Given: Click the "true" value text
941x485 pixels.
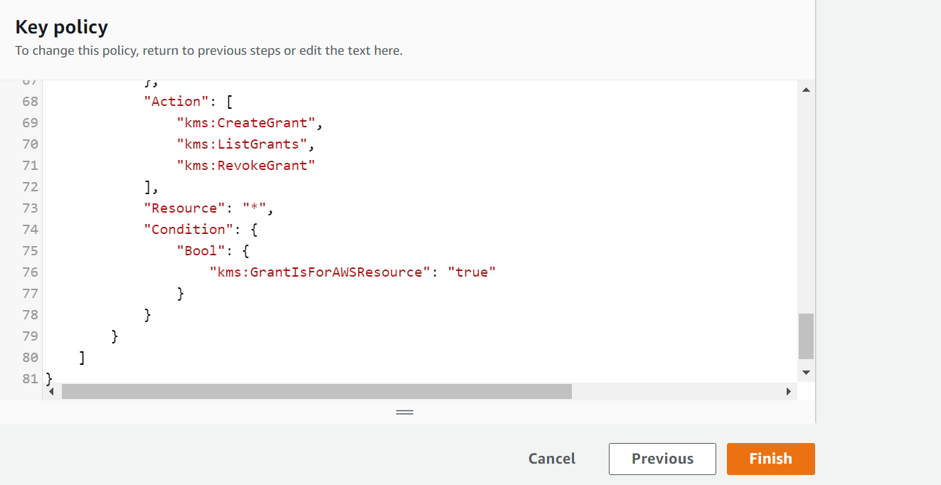Looking at the screenshot, I should [471, 272].
